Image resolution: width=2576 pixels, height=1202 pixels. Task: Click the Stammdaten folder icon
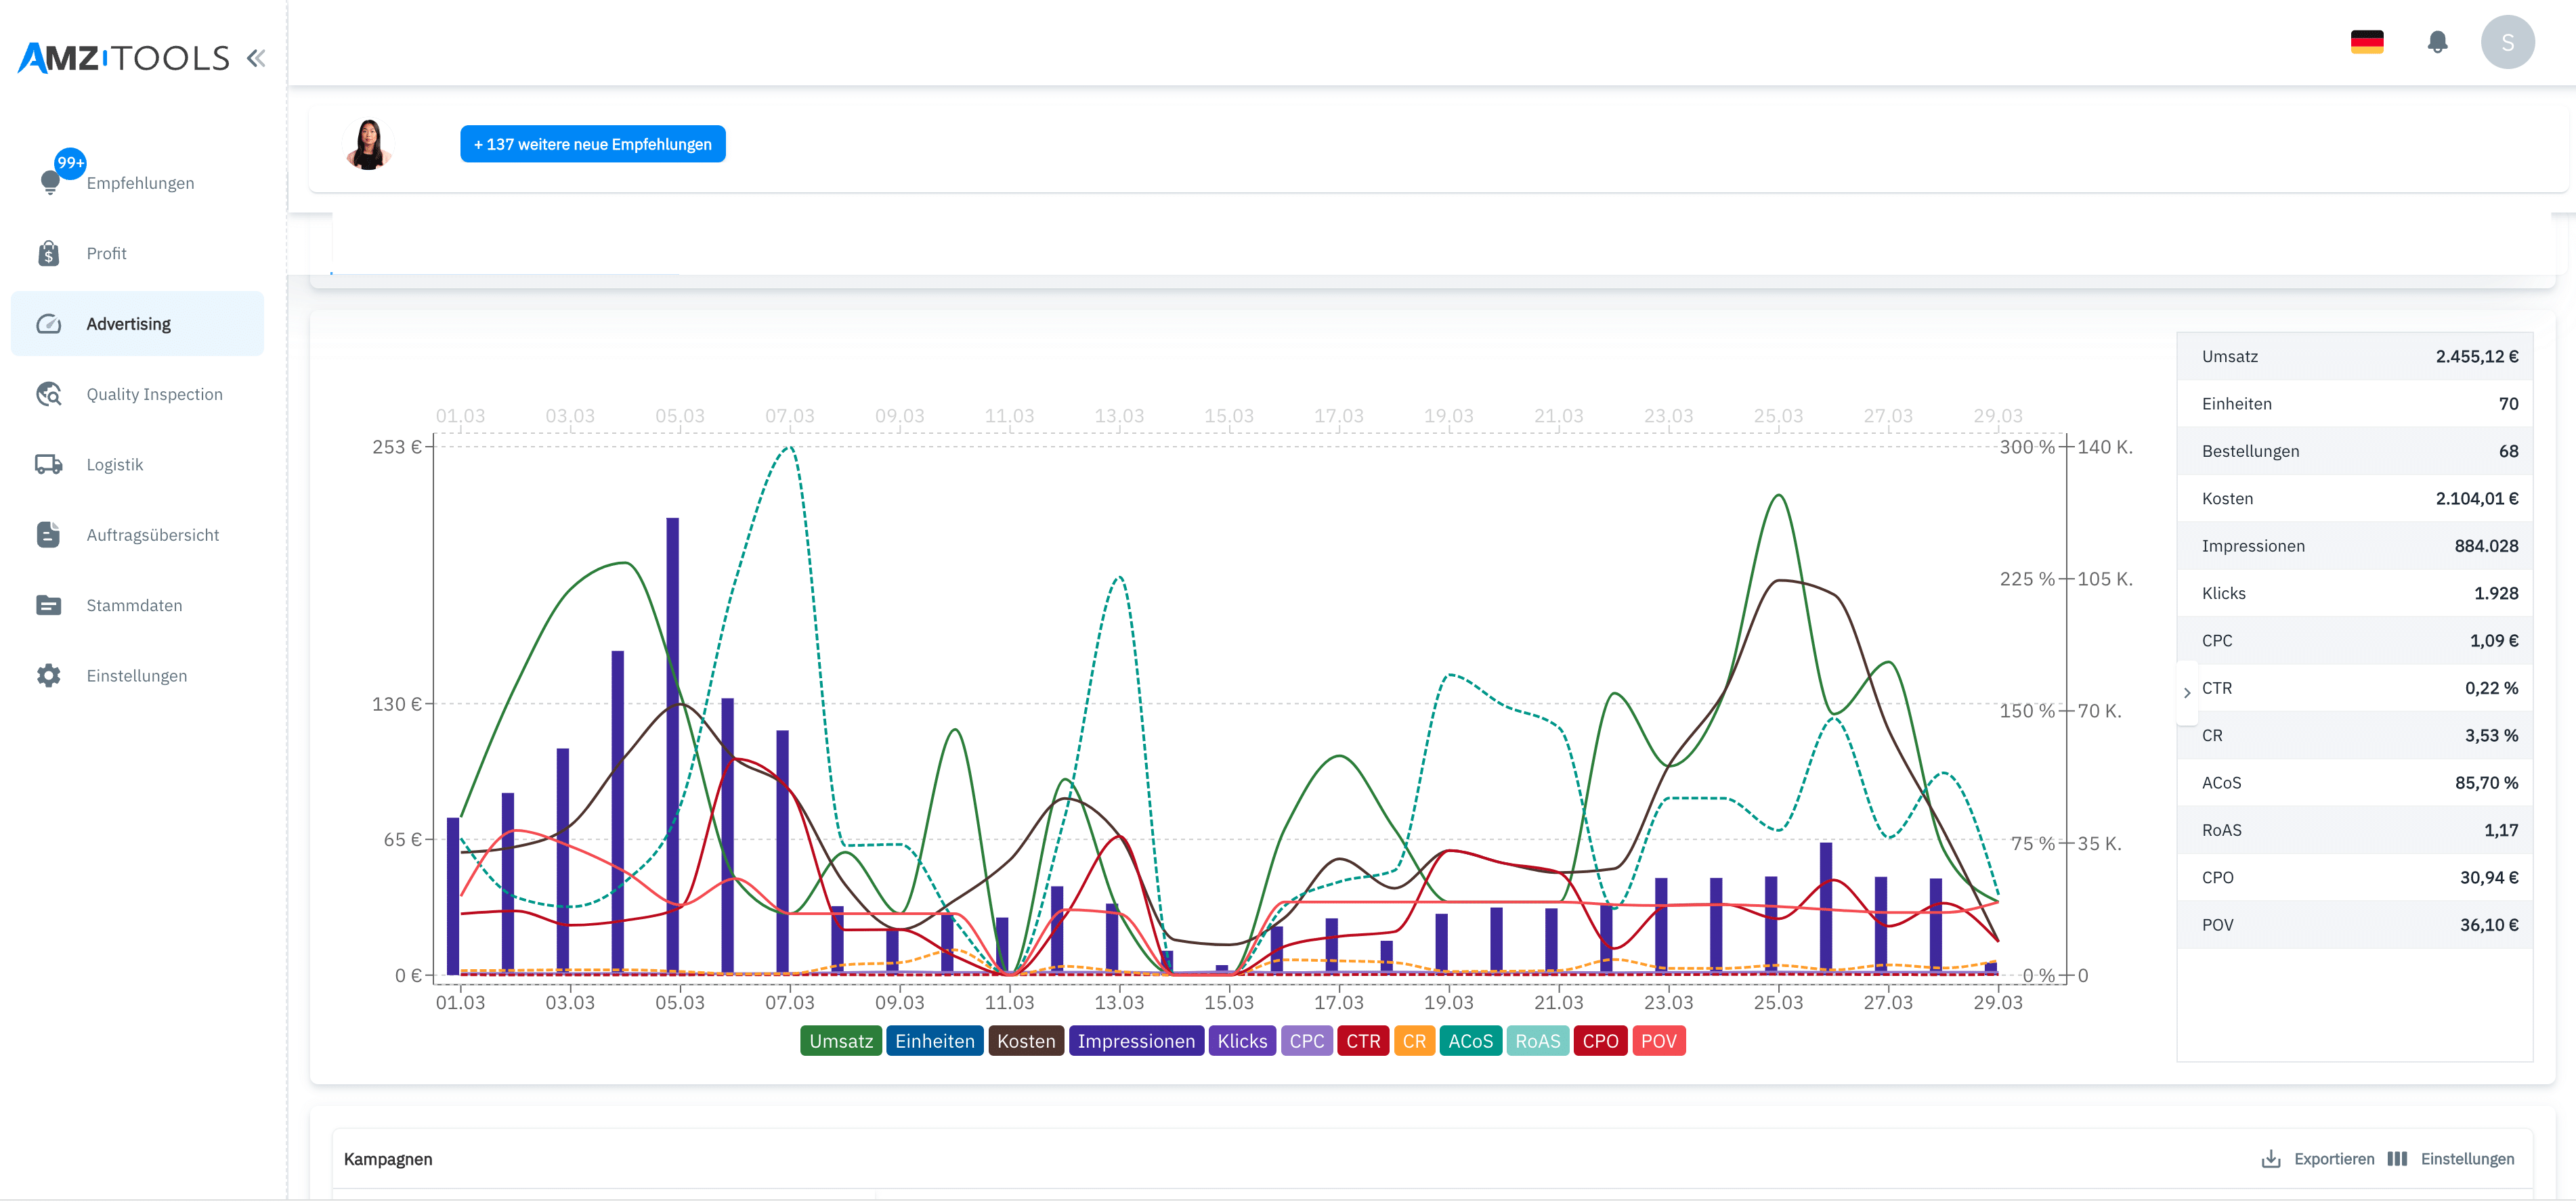(x=48, y=606)
